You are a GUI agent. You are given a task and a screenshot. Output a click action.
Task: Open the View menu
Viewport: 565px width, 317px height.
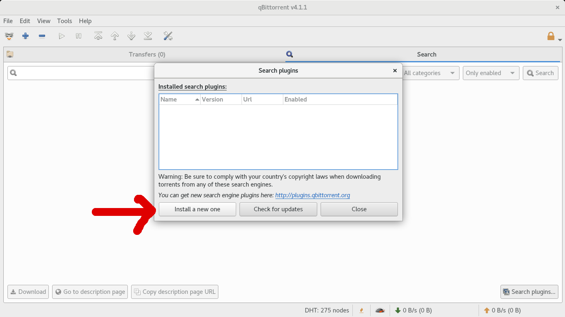click(43, 21)
